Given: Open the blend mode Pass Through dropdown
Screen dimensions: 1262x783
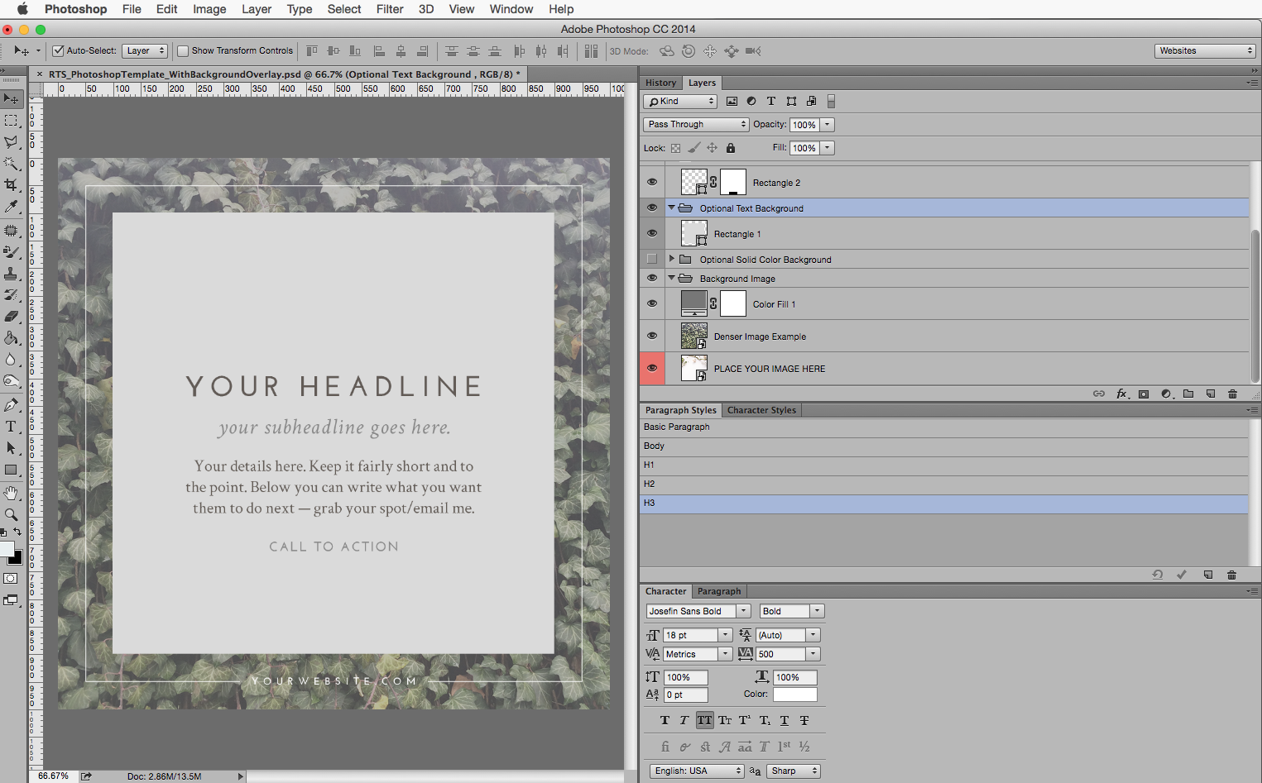Looking at the screenshot, I should pyautogui.click(x=695, y=124).
